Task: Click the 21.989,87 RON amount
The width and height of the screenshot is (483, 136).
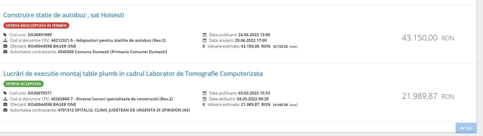Action: point(428,96)
